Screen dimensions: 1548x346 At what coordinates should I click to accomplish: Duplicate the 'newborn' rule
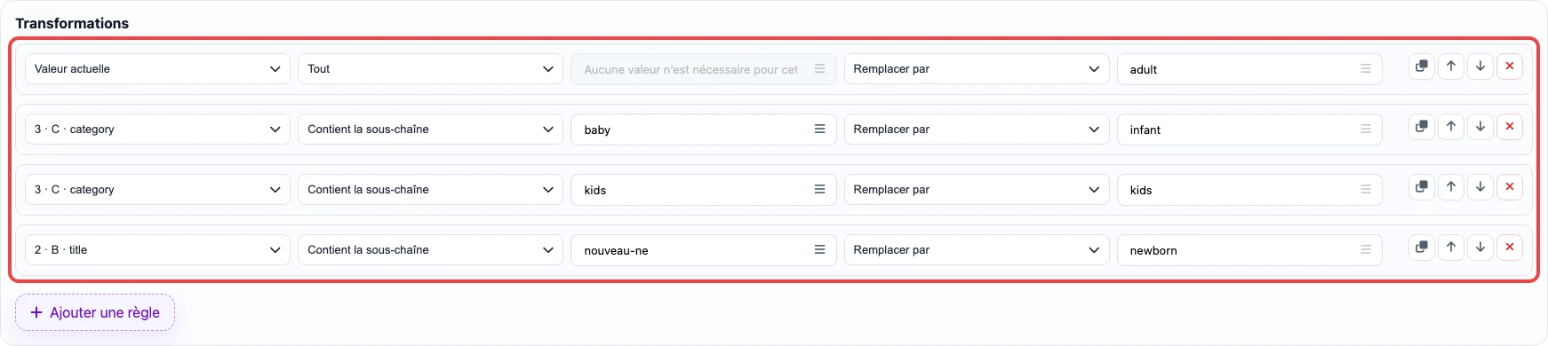tap(1422, 248)
